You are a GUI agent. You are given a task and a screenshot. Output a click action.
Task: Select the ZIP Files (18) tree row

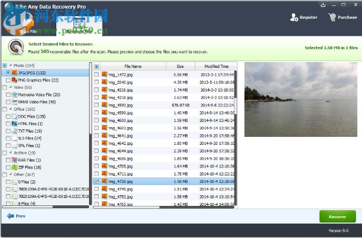coord(46,167)
